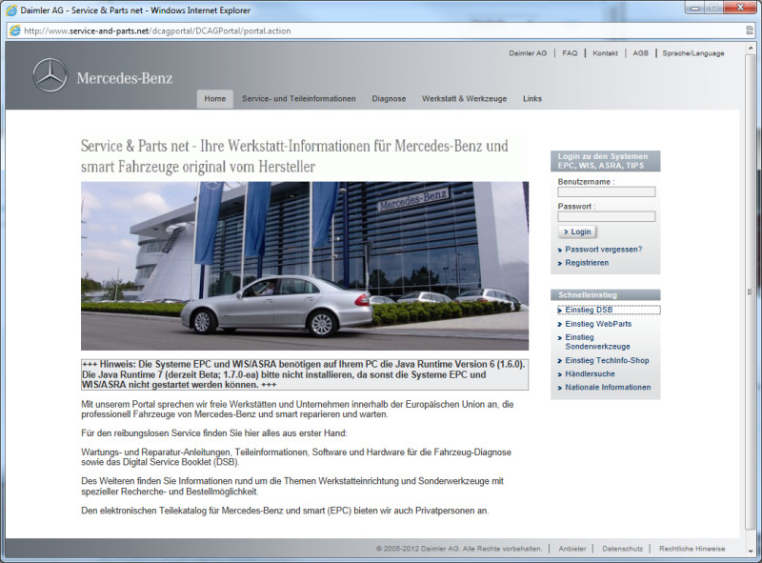Click the Internet Explorer title bar icon

pos(11,10)
